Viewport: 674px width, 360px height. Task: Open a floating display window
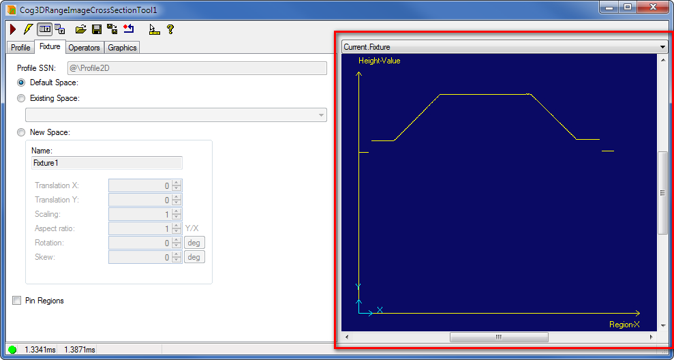pyautogui.click(x=60, y=29)
